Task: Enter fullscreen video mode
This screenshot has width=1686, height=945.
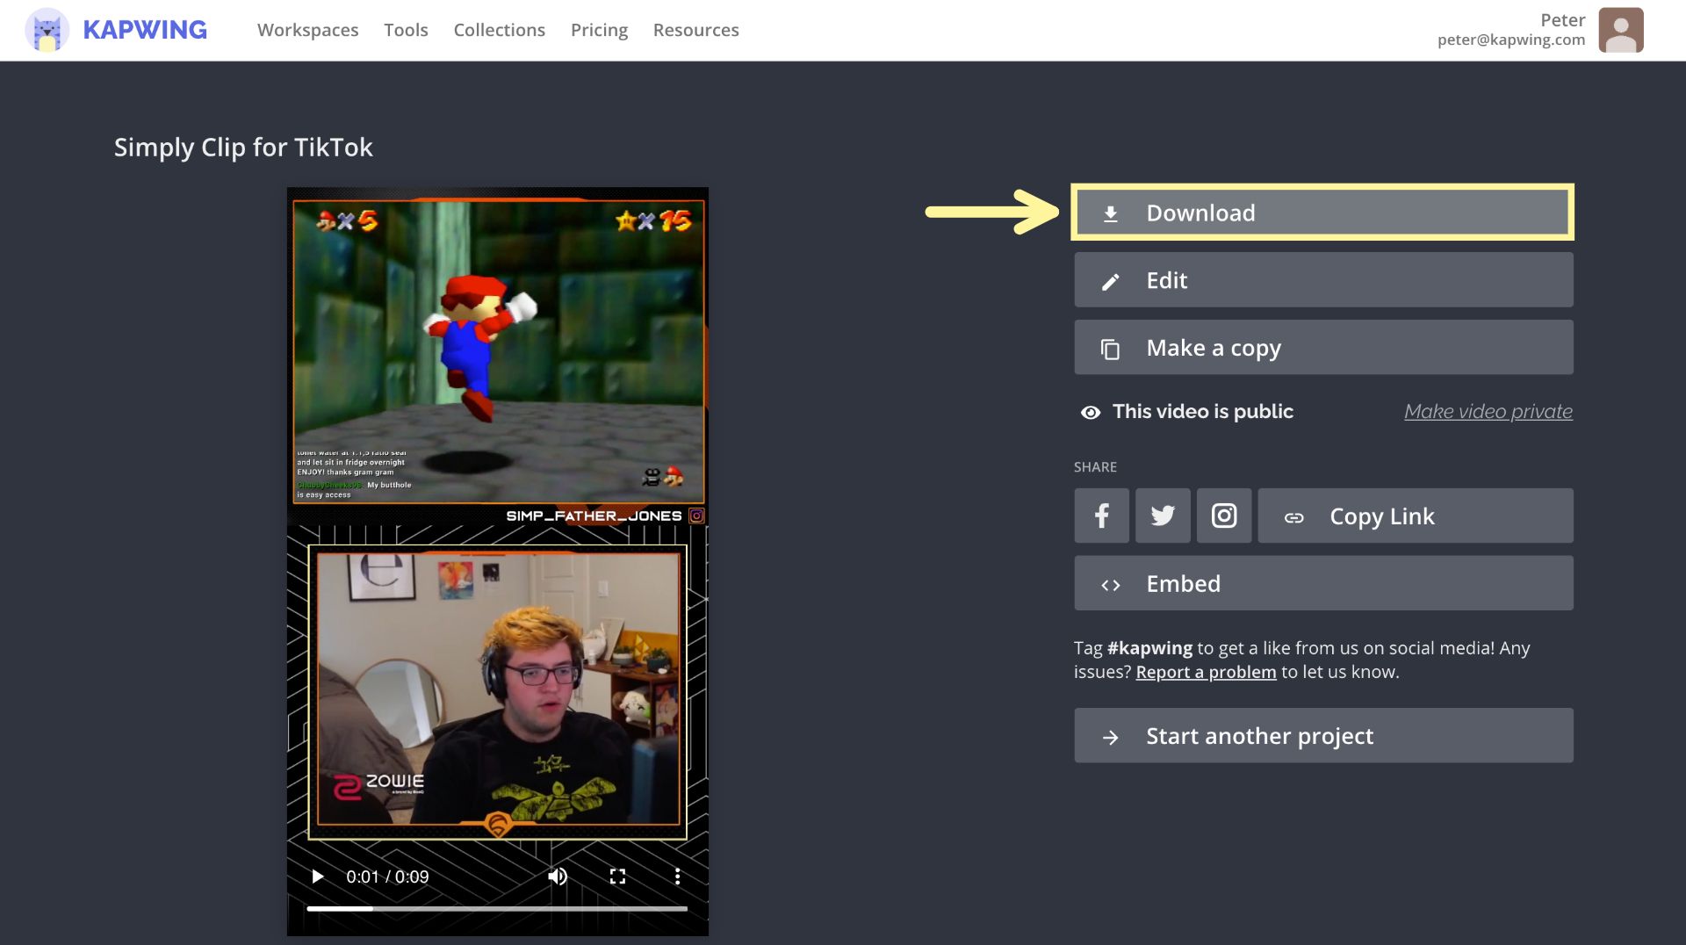Action: coord(617,876)
